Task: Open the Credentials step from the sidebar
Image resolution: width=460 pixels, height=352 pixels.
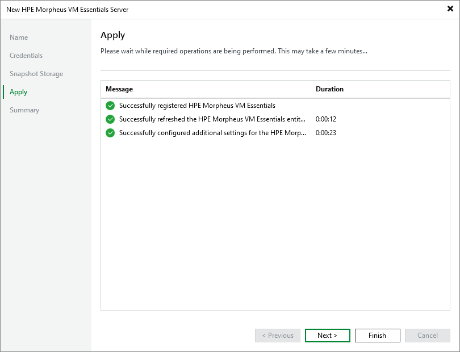Action: [x=26, y=56]
